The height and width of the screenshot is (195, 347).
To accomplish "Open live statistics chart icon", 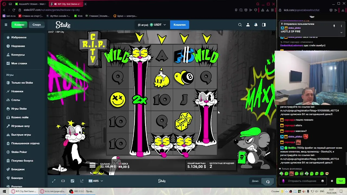I will click(x=72, y=181).
